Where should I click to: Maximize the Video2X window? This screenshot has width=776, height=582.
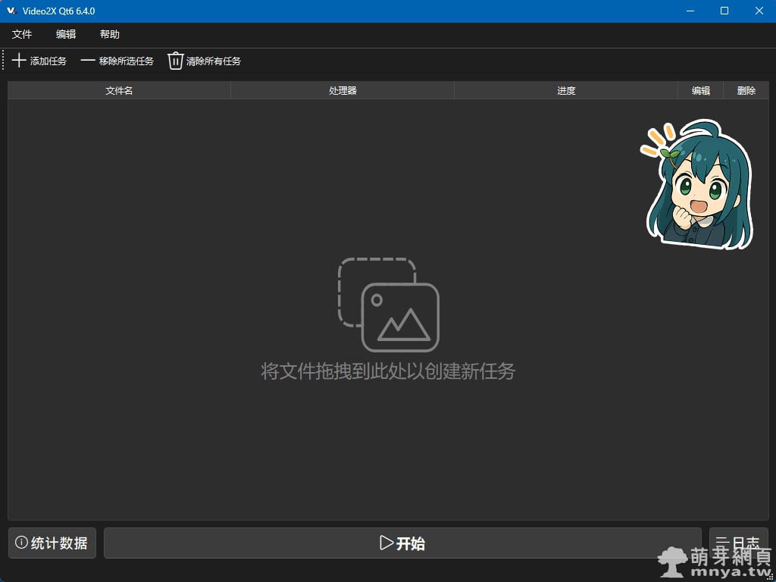(x=724, y=11)
